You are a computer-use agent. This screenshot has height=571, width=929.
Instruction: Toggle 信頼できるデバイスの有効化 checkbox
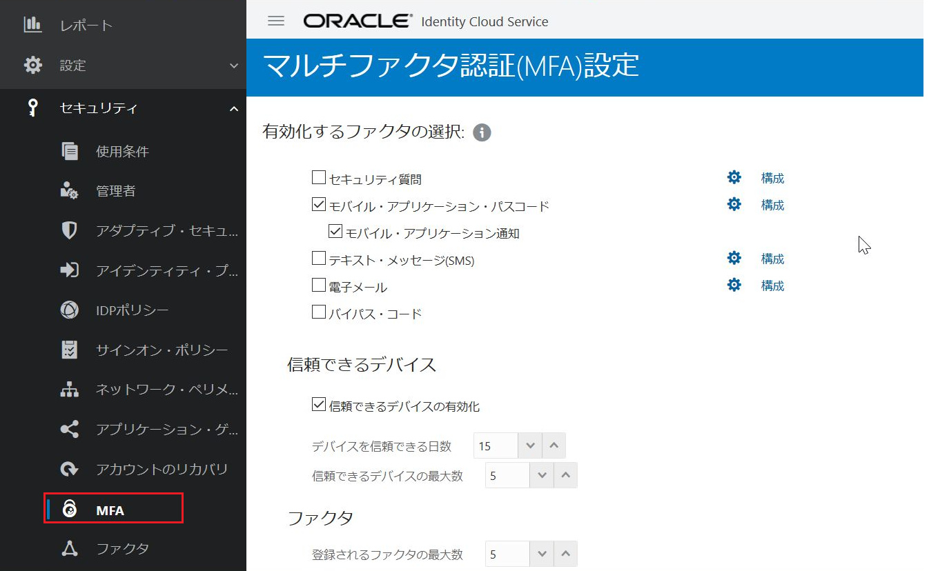[318, 404]
